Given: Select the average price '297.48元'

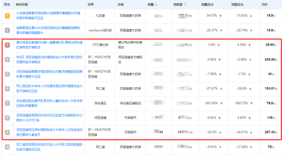Looking at the screenshot, I should (x=271, y=132).
